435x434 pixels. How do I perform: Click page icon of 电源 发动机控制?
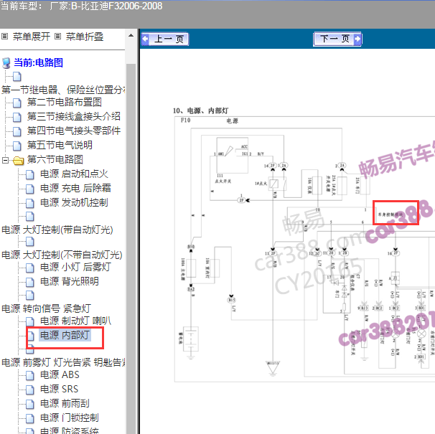pos(30,203)
